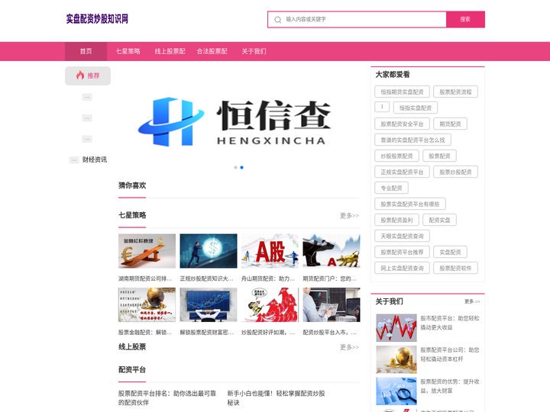
Task: Click the 配资实盘 tag
Action: click(x=439, y=220)
